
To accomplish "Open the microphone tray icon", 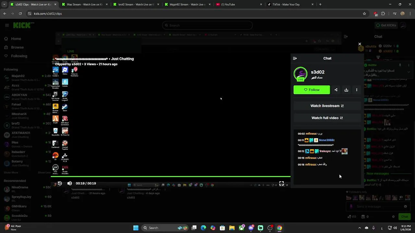I will 374,228.
